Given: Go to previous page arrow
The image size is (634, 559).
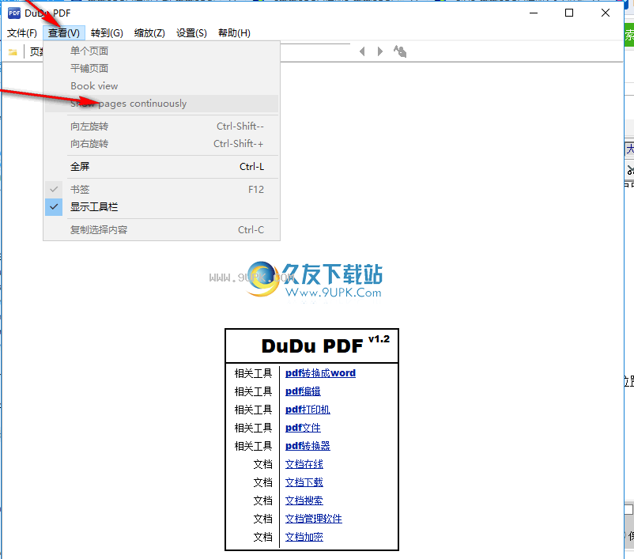Looking at the screenshot, I should (362, 51).
